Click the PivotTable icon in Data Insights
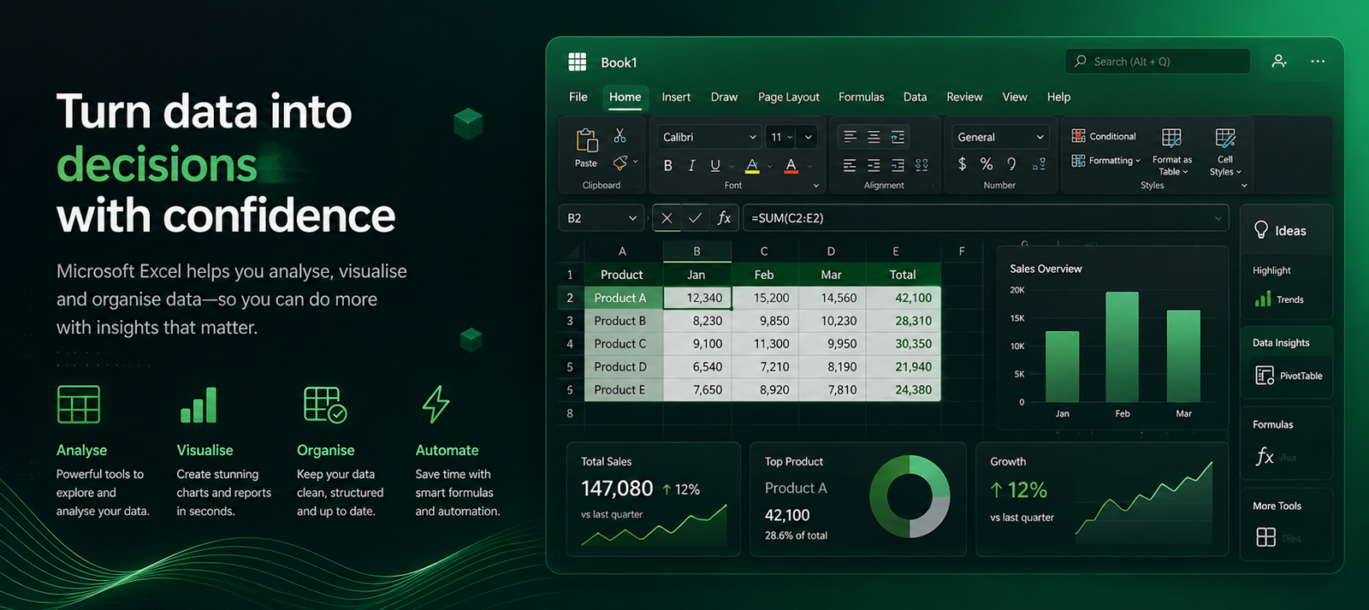 [1265, 375]
